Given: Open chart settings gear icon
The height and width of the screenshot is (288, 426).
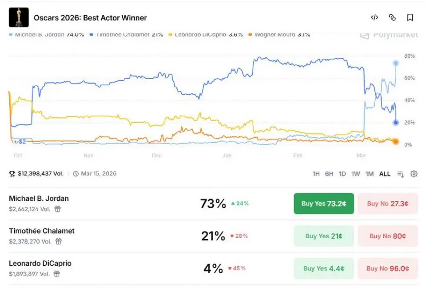Looking at the screenshot, I should (x=414, y=174).
